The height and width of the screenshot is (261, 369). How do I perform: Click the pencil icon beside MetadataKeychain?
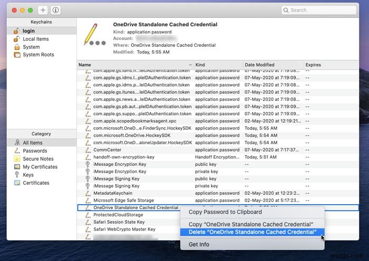(88, 193)
